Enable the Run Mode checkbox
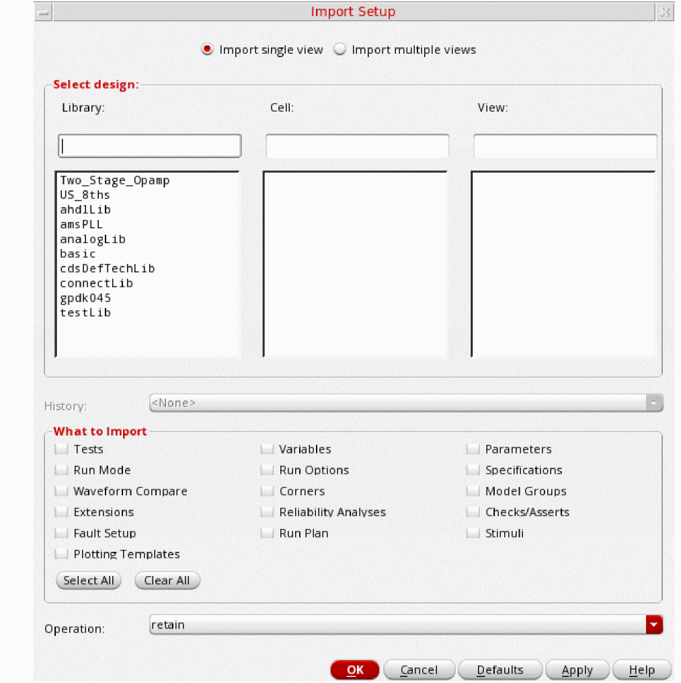 pyautogui.click(x=61, y=470)
